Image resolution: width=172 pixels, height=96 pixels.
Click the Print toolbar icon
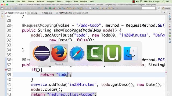pyautogui.click(x=12, y=8)
